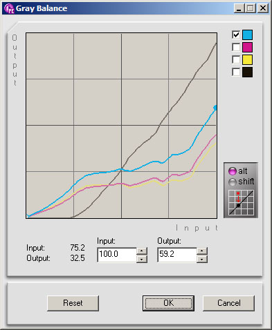
Task: Increase Input value with up arrow
Action: pos(142,251)
